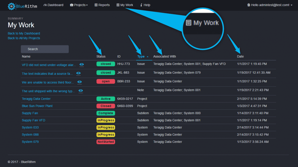
Task: Open System 088 link
Action: tap(30, 134)
